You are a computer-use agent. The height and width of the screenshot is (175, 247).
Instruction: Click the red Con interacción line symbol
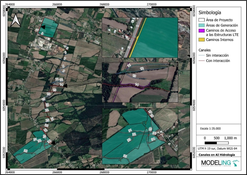202,61
